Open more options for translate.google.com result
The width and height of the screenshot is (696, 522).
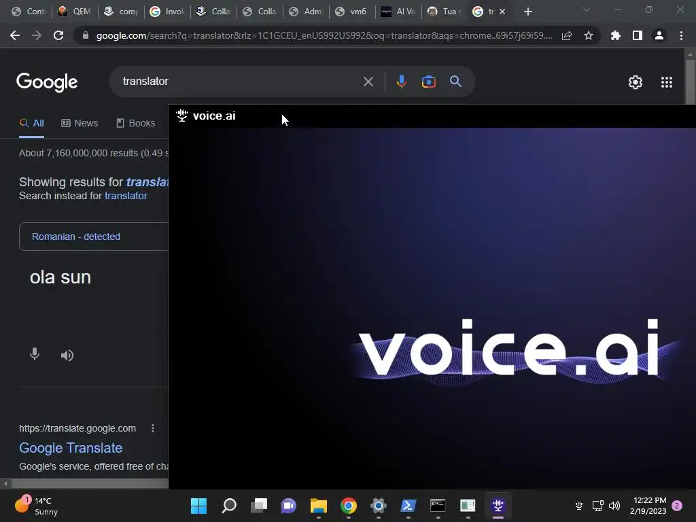[x=153, y=428]
